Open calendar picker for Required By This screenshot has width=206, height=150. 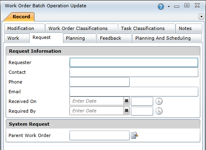point(126,111)
